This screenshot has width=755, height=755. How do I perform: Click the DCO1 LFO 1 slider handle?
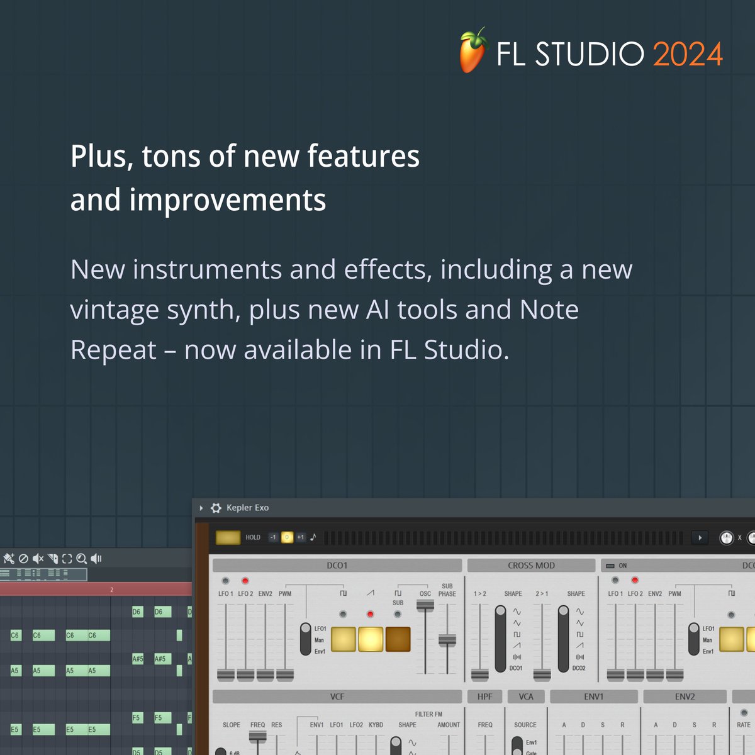(226, 675)
